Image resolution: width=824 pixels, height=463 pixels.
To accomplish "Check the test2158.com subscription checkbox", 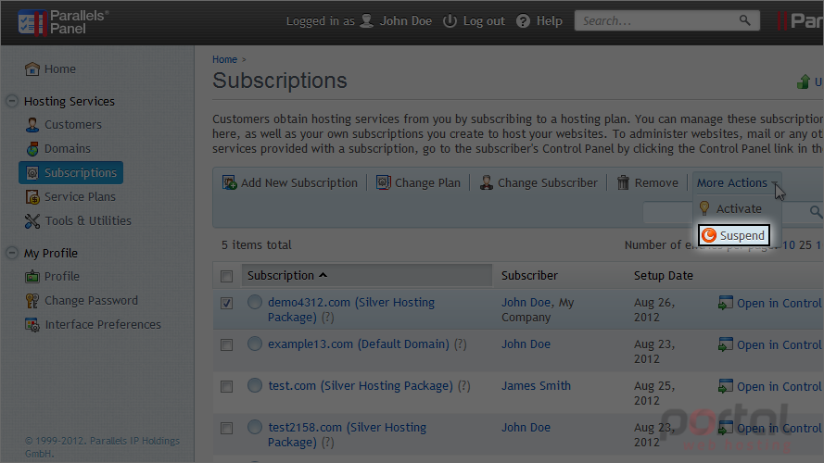I will [x=226, y=429].
